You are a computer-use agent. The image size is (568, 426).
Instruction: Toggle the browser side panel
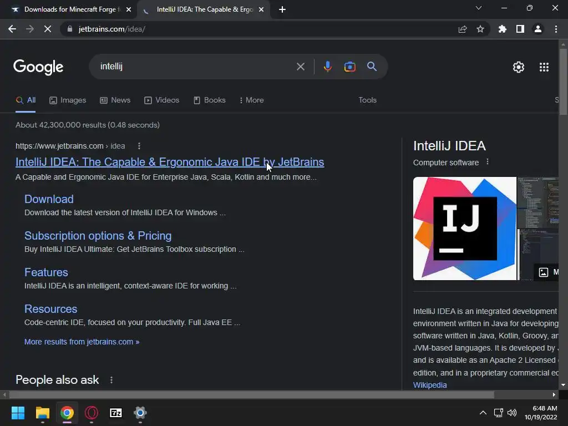pyautogui.click(x=520, y=29)
